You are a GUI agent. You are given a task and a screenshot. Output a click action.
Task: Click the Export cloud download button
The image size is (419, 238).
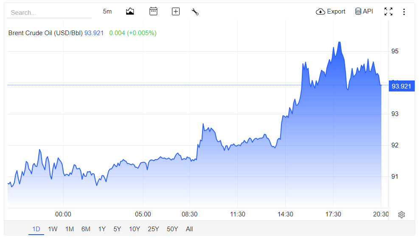pyautogui.click(x=331, y=11)
